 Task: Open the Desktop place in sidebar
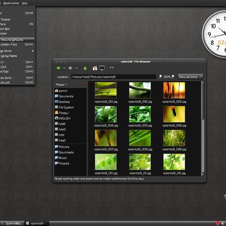[71, 102]
